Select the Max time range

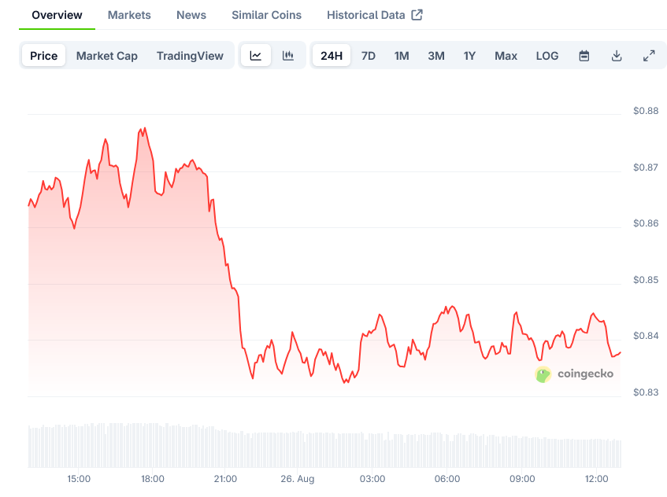tap(506, 56)
